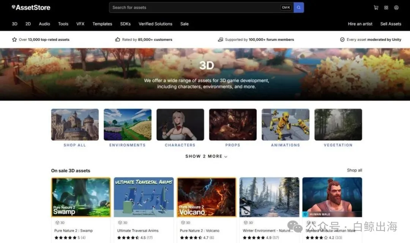The image size is (410, 243).
Task: Open Human Male character product image
Action: [332, 198]
